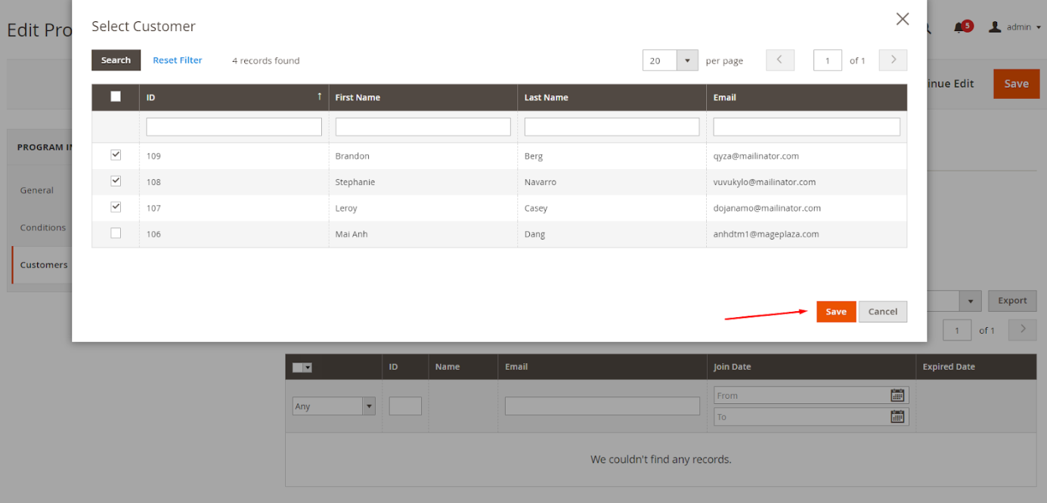This screenshot has width=1047, height=503.
Task: Switch to the Conditions tab
Action: 43,227
